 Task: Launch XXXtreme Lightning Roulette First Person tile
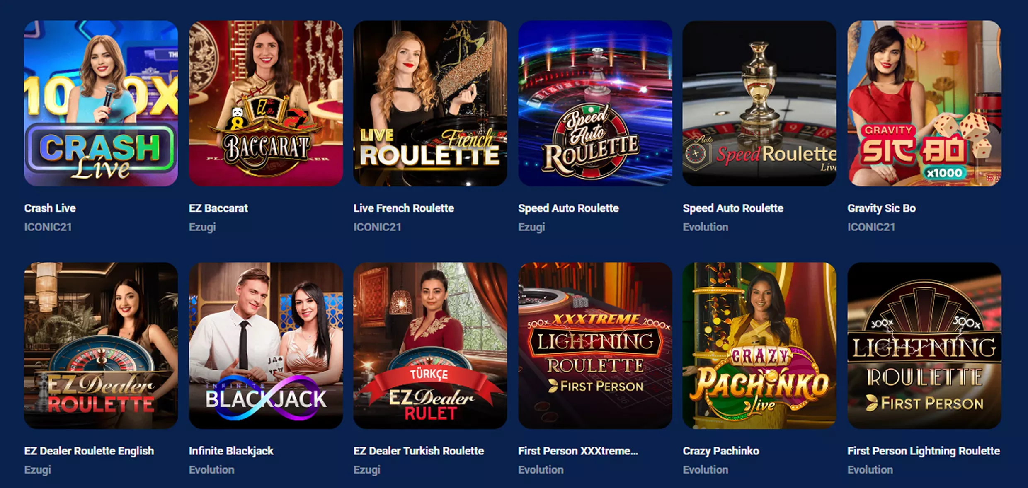pyautogui.click(x=595, y=345)
